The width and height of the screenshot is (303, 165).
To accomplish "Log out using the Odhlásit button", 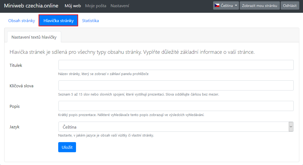I will pos(289,6).
